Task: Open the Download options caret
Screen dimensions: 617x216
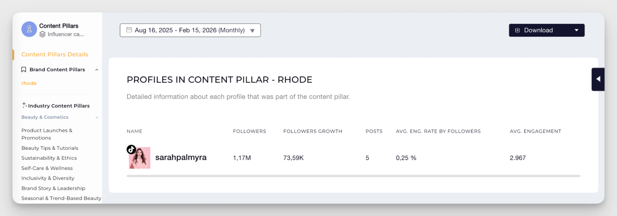Action: point(576,30)
